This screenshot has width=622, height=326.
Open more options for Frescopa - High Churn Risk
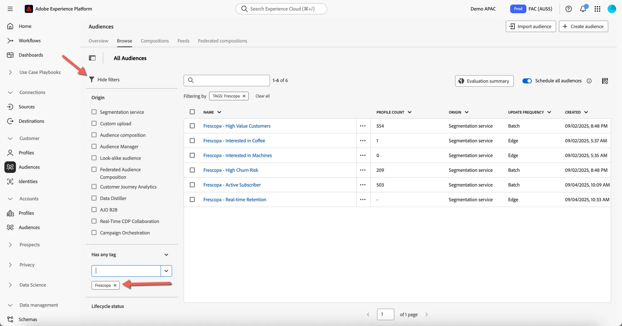(363, 170)
